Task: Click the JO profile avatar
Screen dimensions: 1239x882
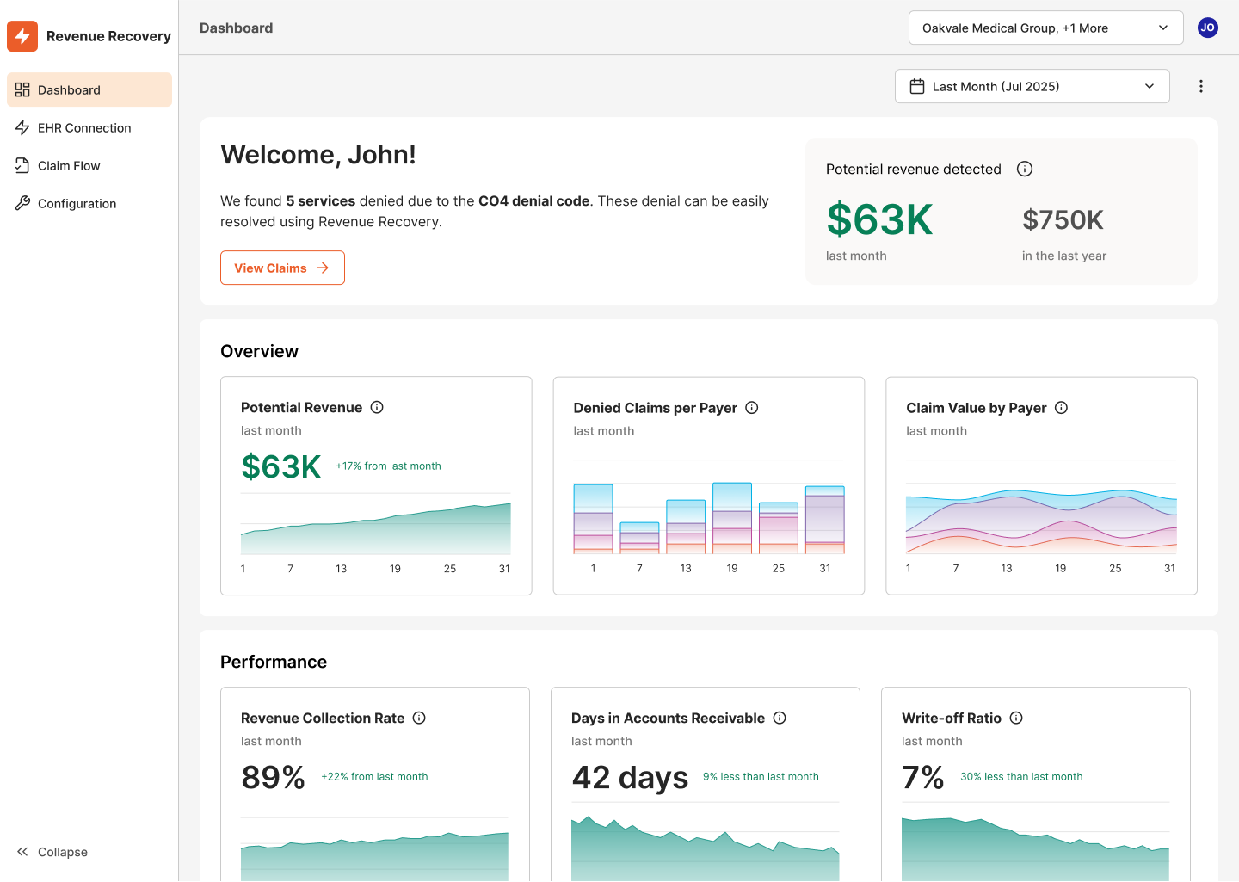Action: coord(1207,28)
